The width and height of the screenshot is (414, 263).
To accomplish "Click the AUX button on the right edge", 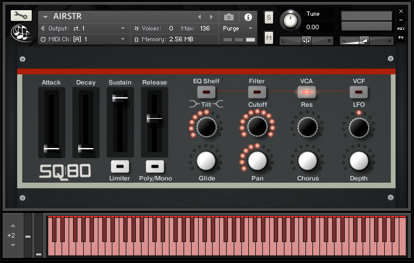I will pyautogui.click(x=401, y=29).
